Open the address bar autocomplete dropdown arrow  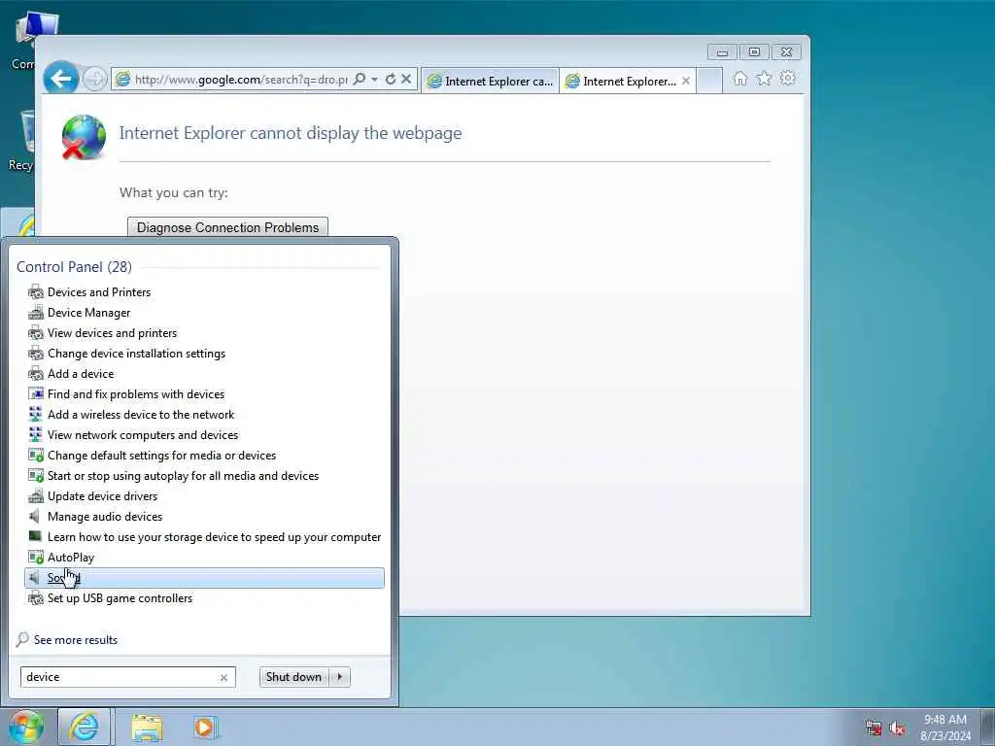[374, 80]
